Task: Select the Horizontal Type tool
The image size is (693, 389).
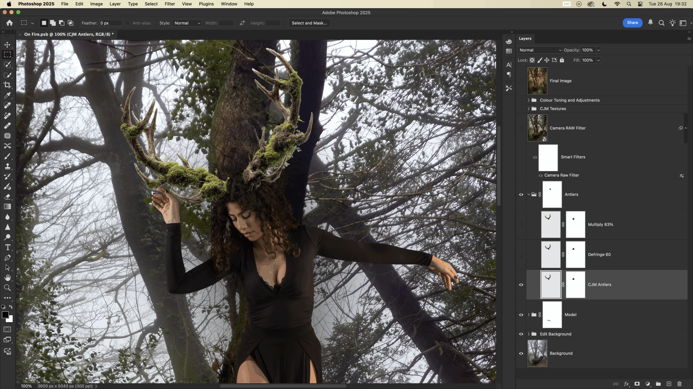Action: (7, 247)
